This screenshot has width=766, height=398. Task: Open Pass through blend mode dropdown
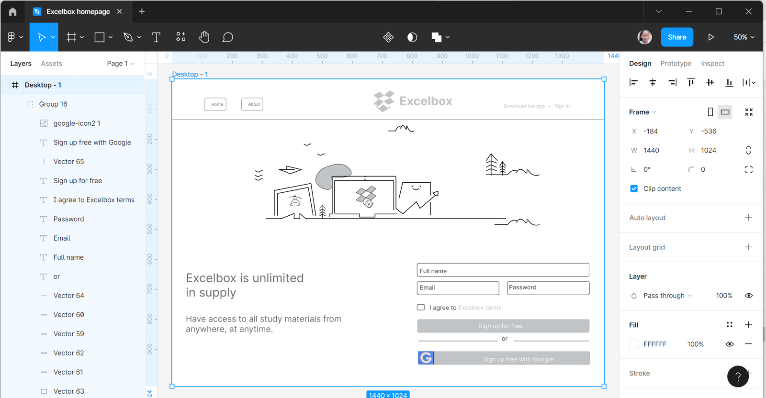(668, 296)
